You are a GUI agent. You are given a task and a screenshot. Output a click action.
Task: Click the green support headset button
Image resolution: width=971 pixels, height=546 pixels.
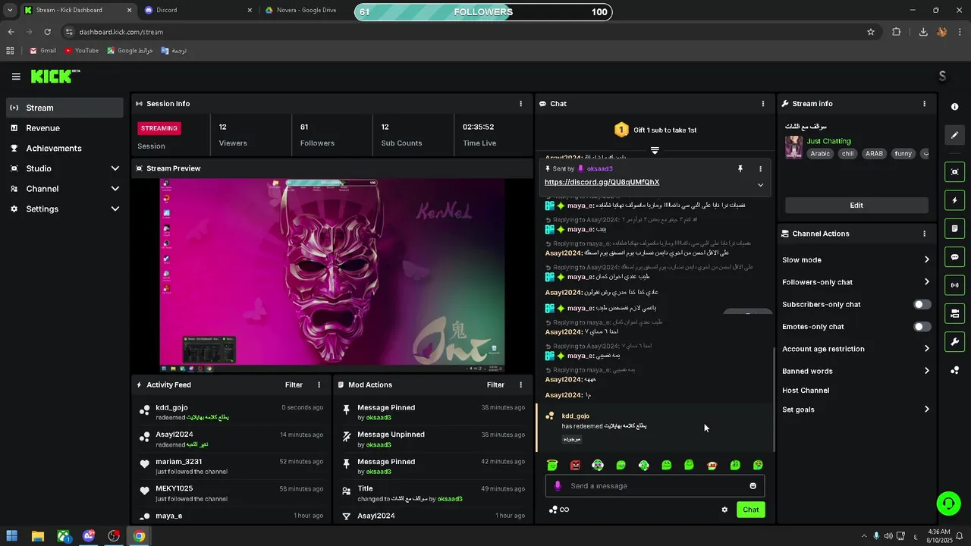click(x=947, y=503)
